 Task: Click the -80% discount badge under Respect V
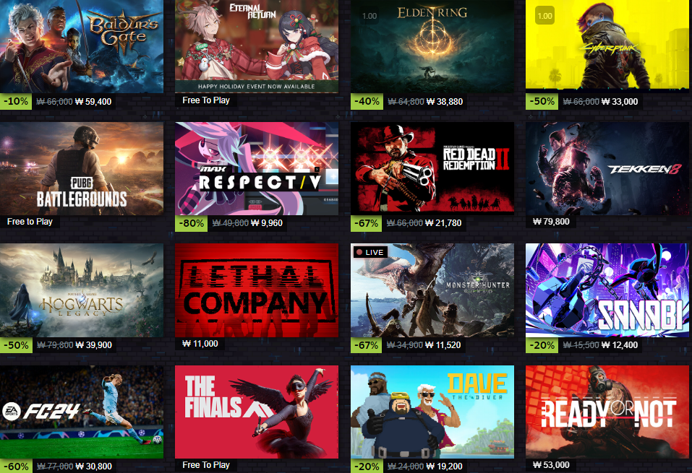click(192, 223)
